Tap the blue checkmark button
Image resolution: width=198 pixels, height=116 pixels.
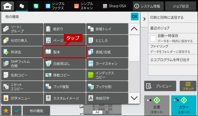coord(17,111)
